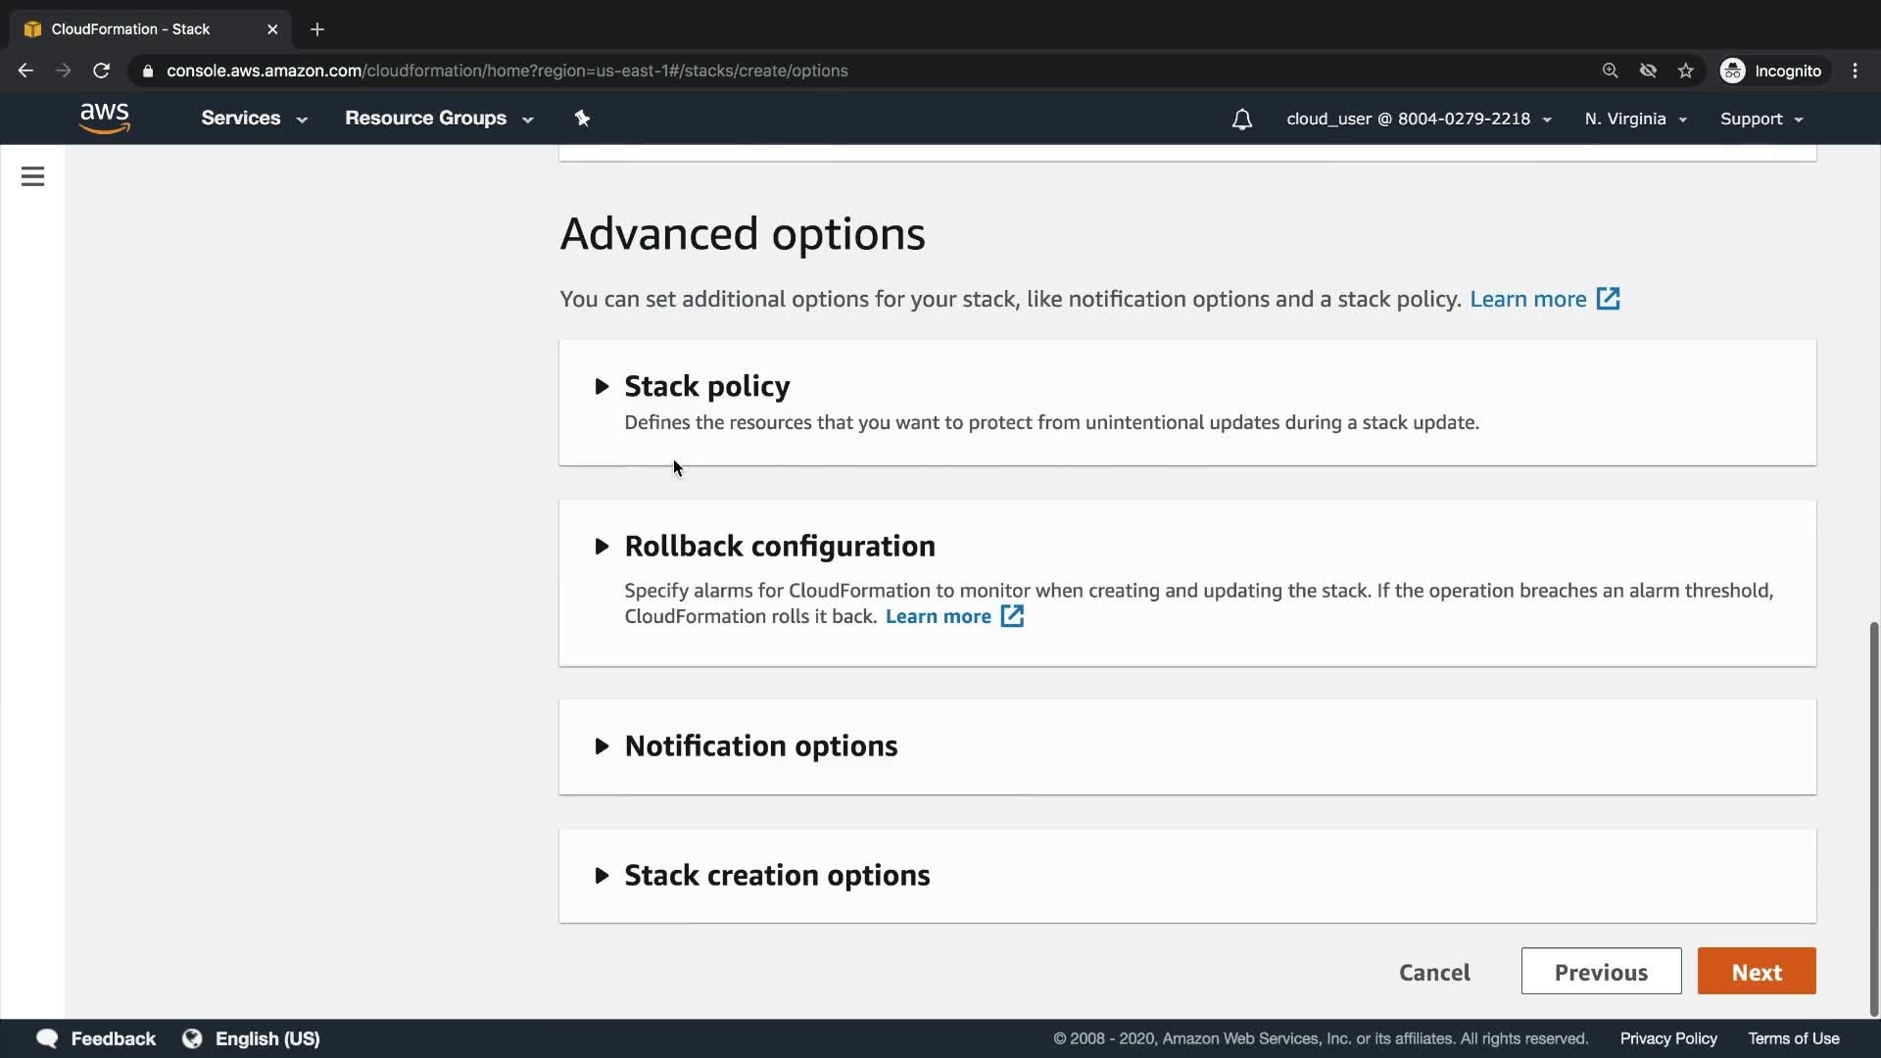Expand the Notification options section
This screenshot has width=1881, height=1058.
pos(760,745)
